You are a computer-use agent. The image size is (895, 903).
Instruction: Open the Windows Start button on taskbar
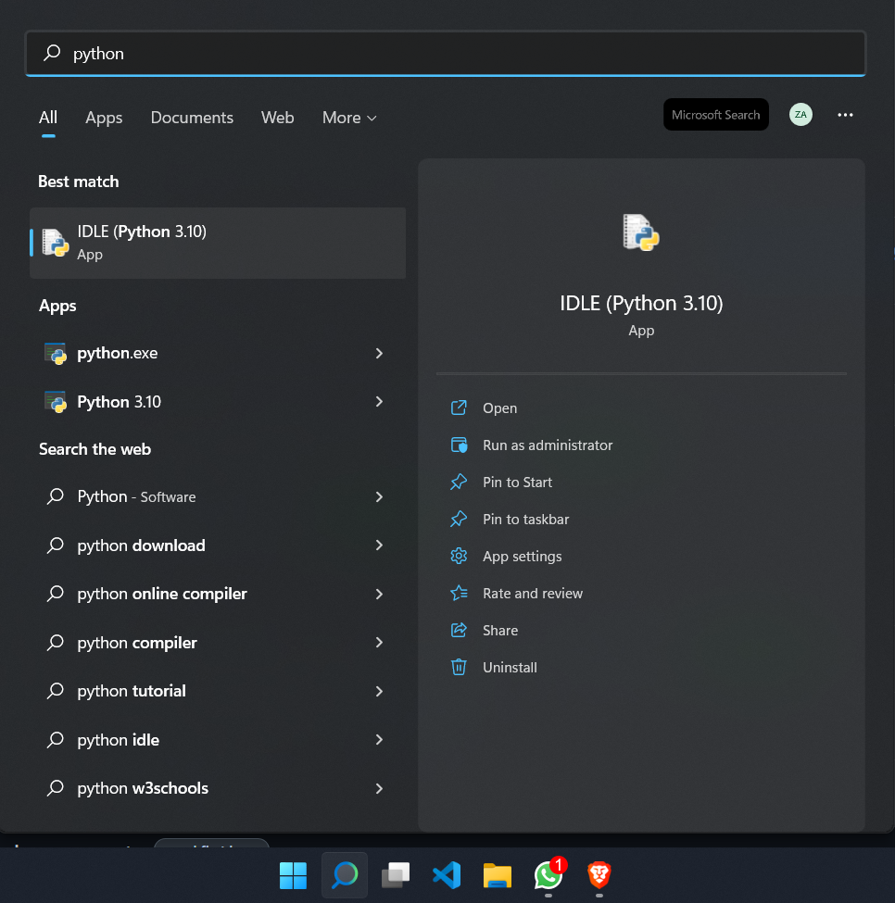tap(293, 875)
